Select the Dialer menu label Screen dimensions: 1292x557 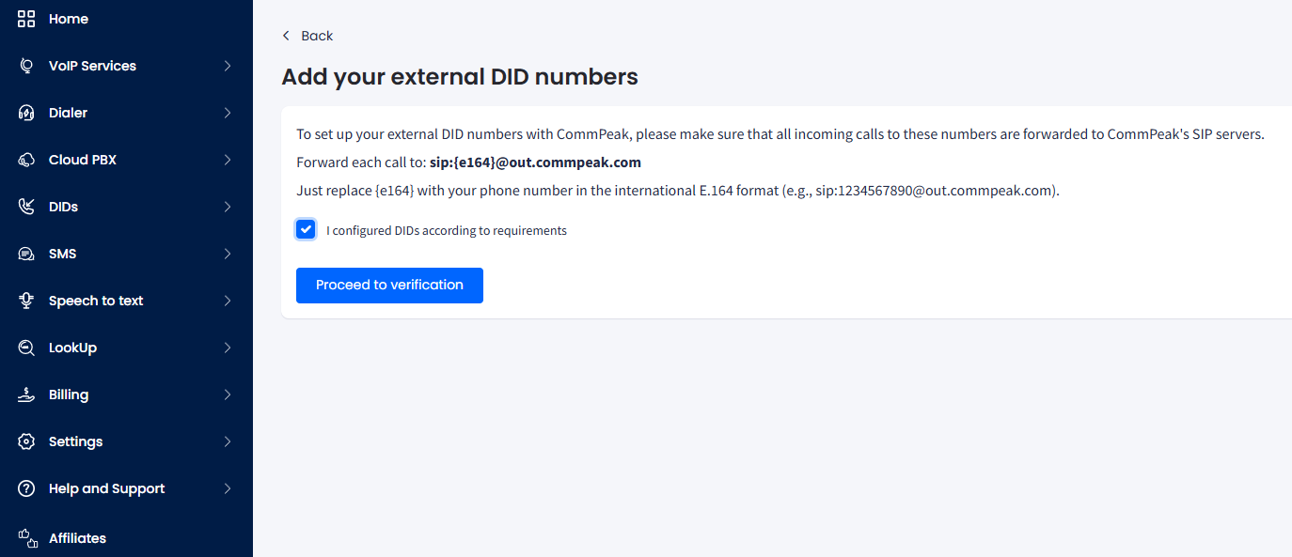point(68,113)
